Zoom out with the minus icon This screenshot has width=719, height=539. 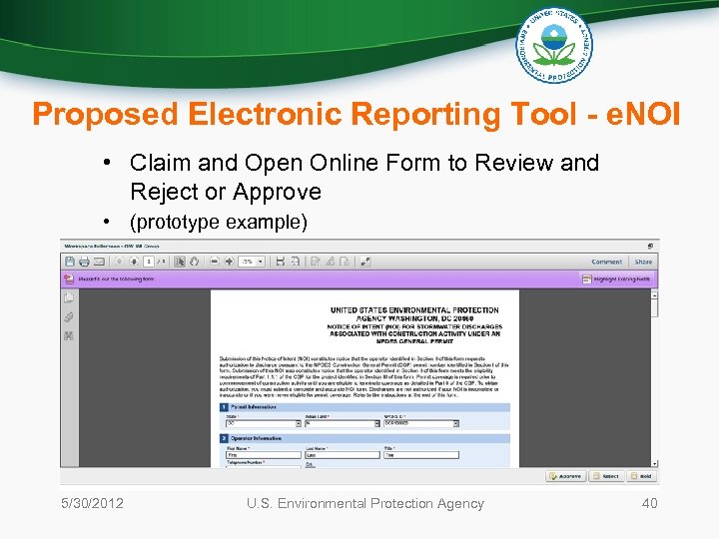pos(214,262)
